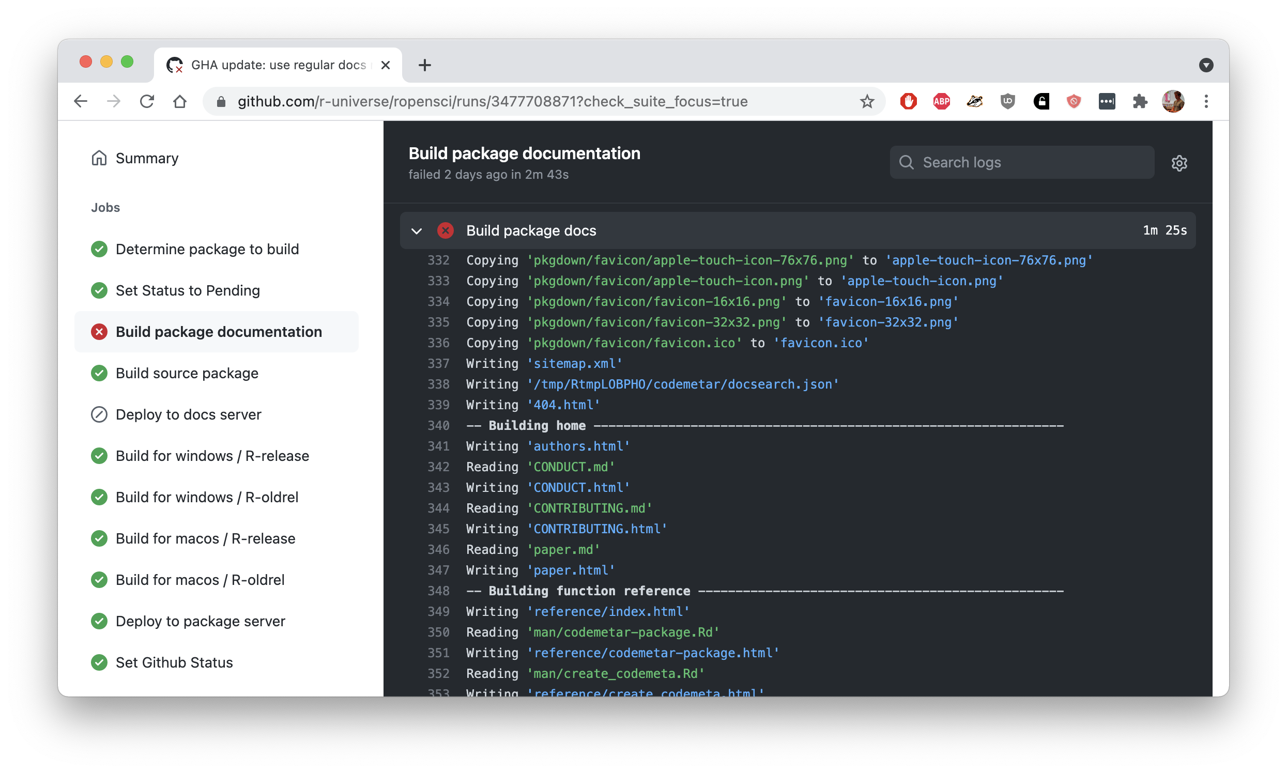Click the padlock icon in the address bar

pos(220,102)
